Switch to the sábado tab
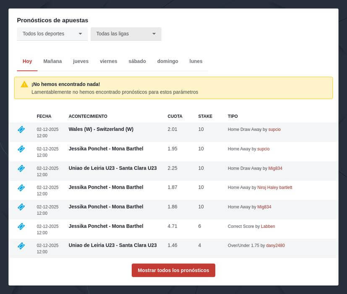The height and width of the screenshot is (294, 347). tap(137, 61)
